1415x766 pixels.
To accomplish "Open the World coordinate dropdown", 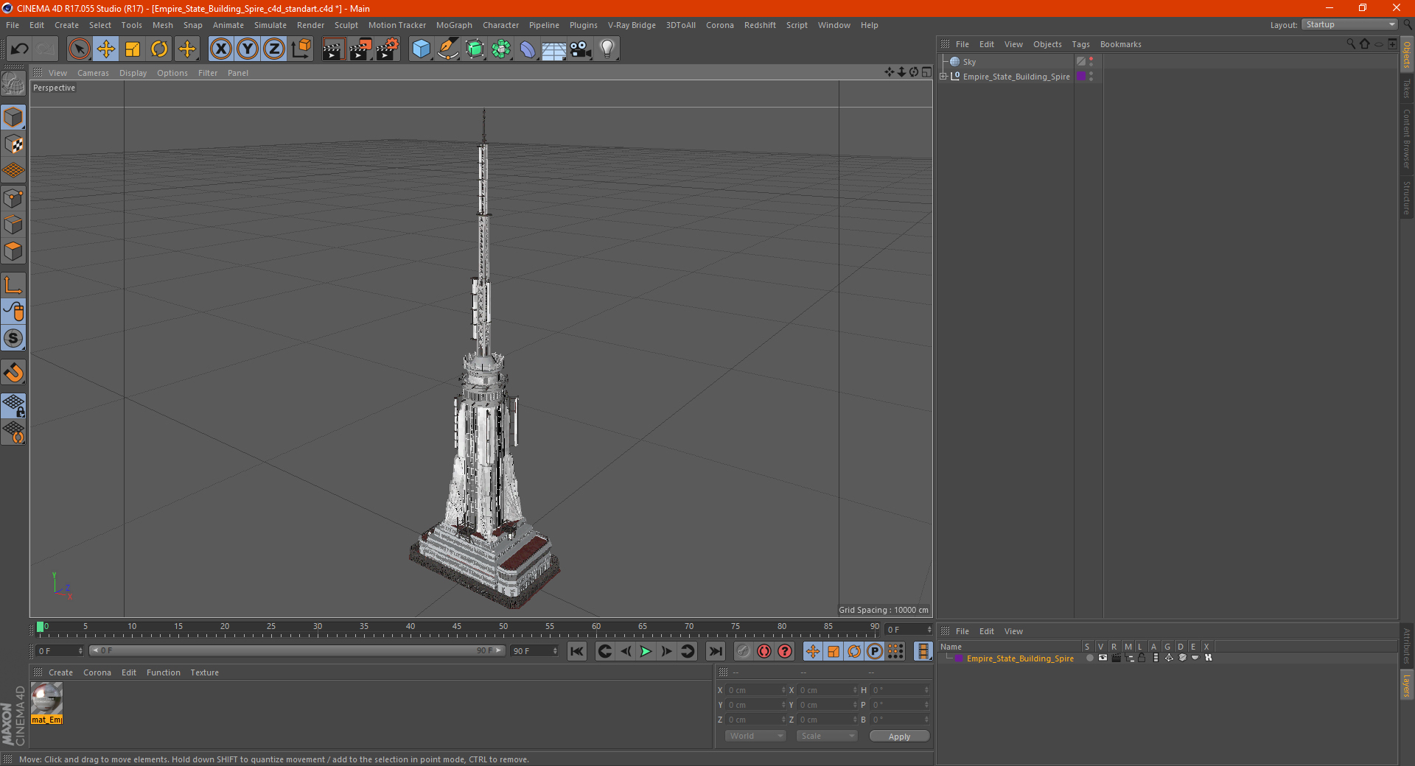I will click(755, 736).
